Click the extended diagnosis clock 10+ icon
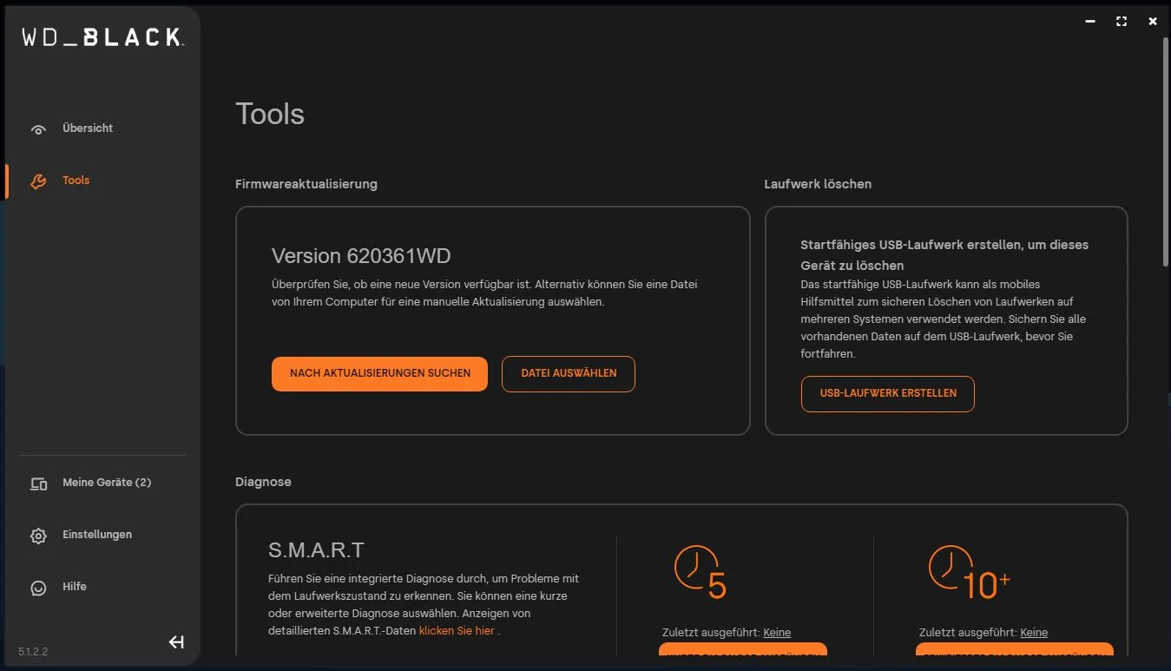 [969, 571]
